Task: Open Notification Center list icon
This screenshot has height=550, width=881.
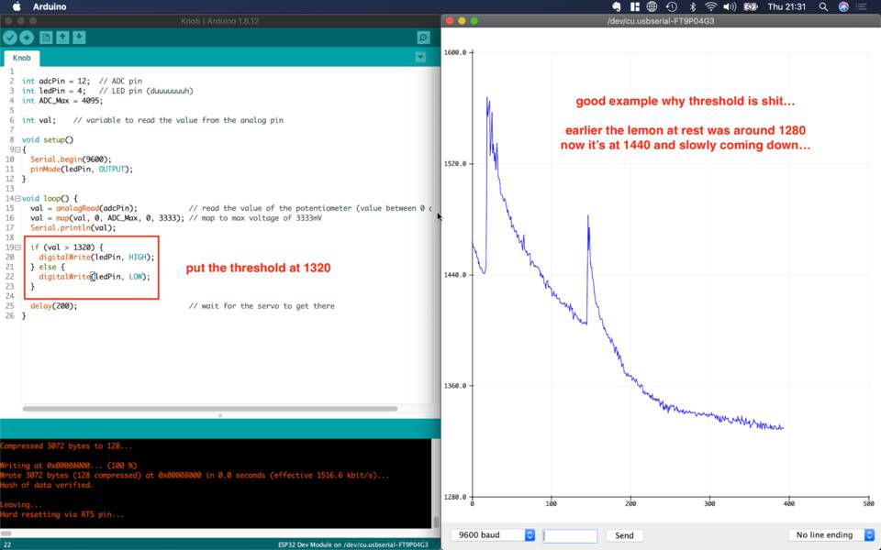Action: 862,6
